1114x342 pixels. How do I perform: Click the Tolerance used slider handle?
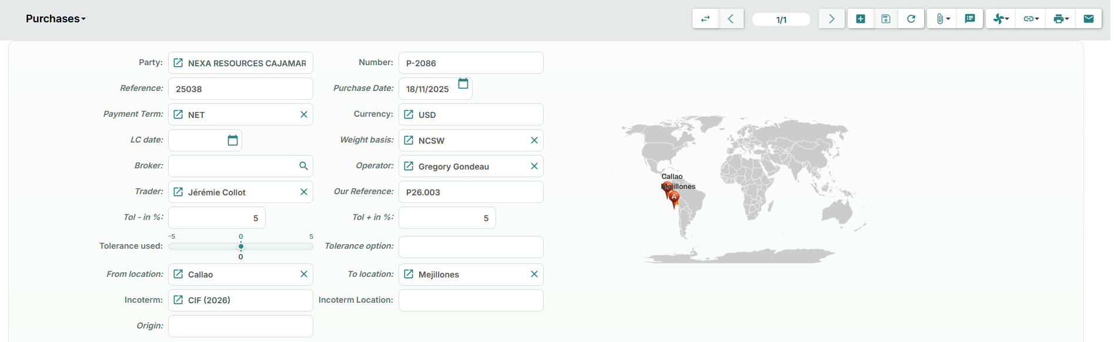click(x=241, y=246)
